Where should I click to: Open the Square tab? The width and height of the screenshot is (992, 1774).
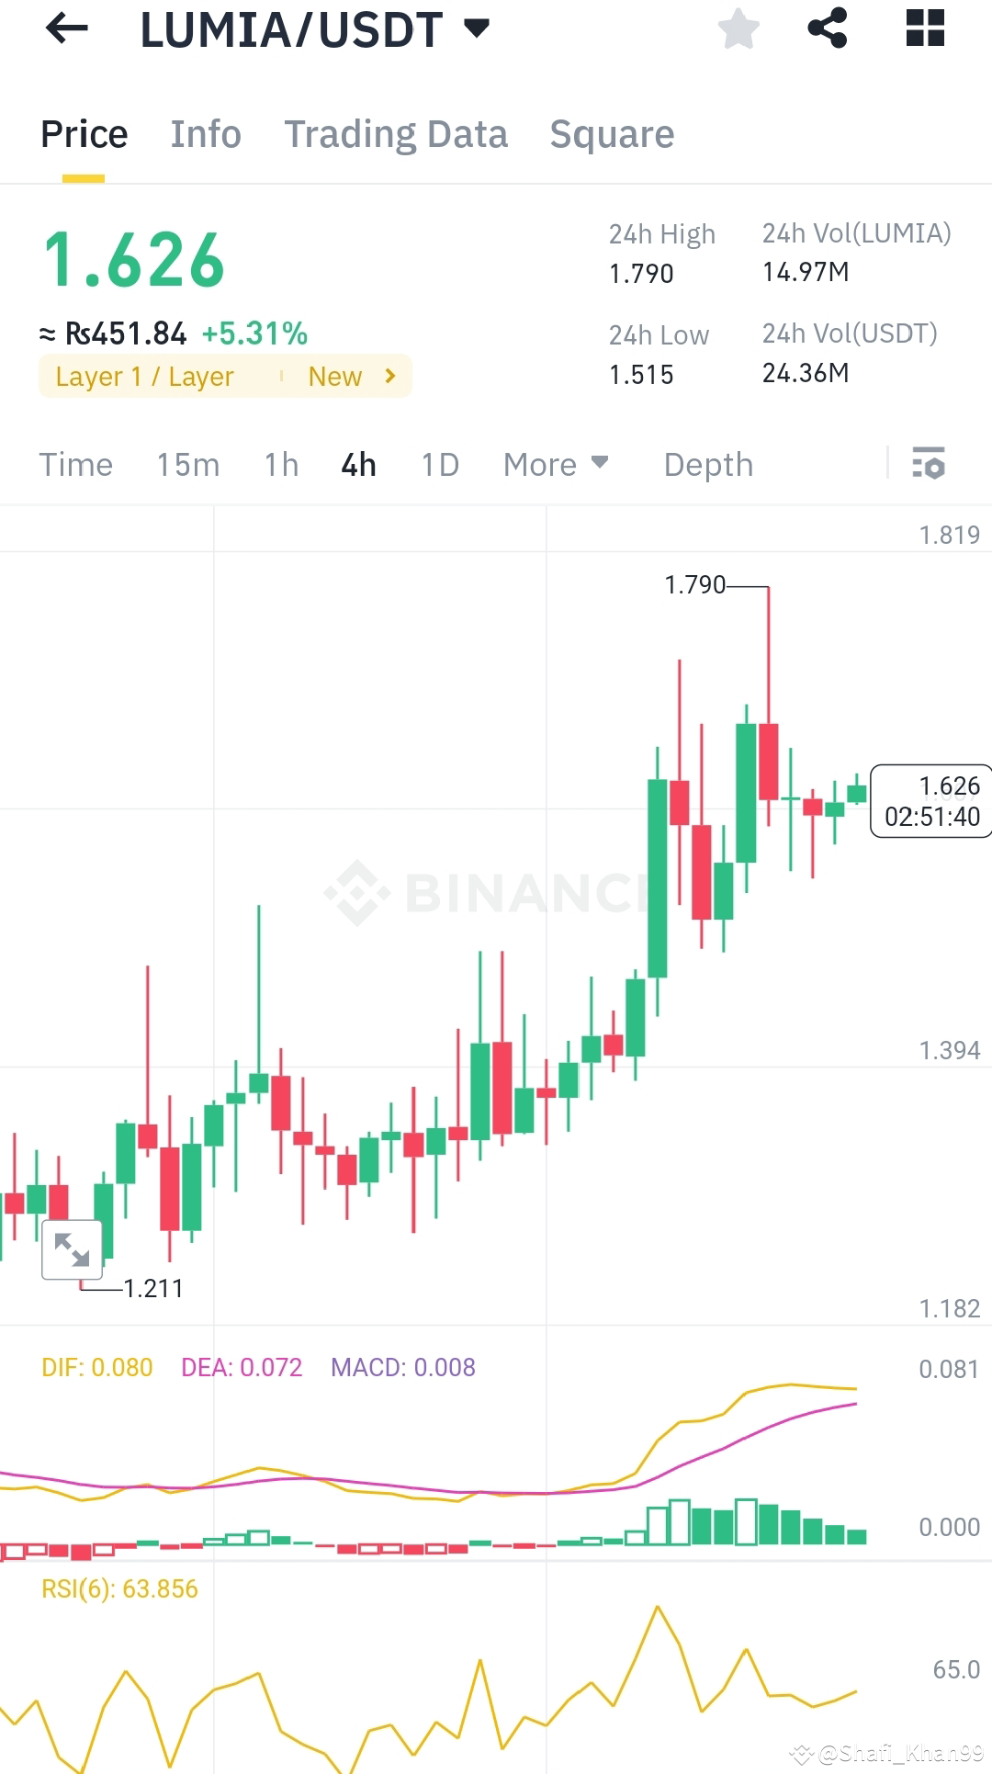(611, 133)
